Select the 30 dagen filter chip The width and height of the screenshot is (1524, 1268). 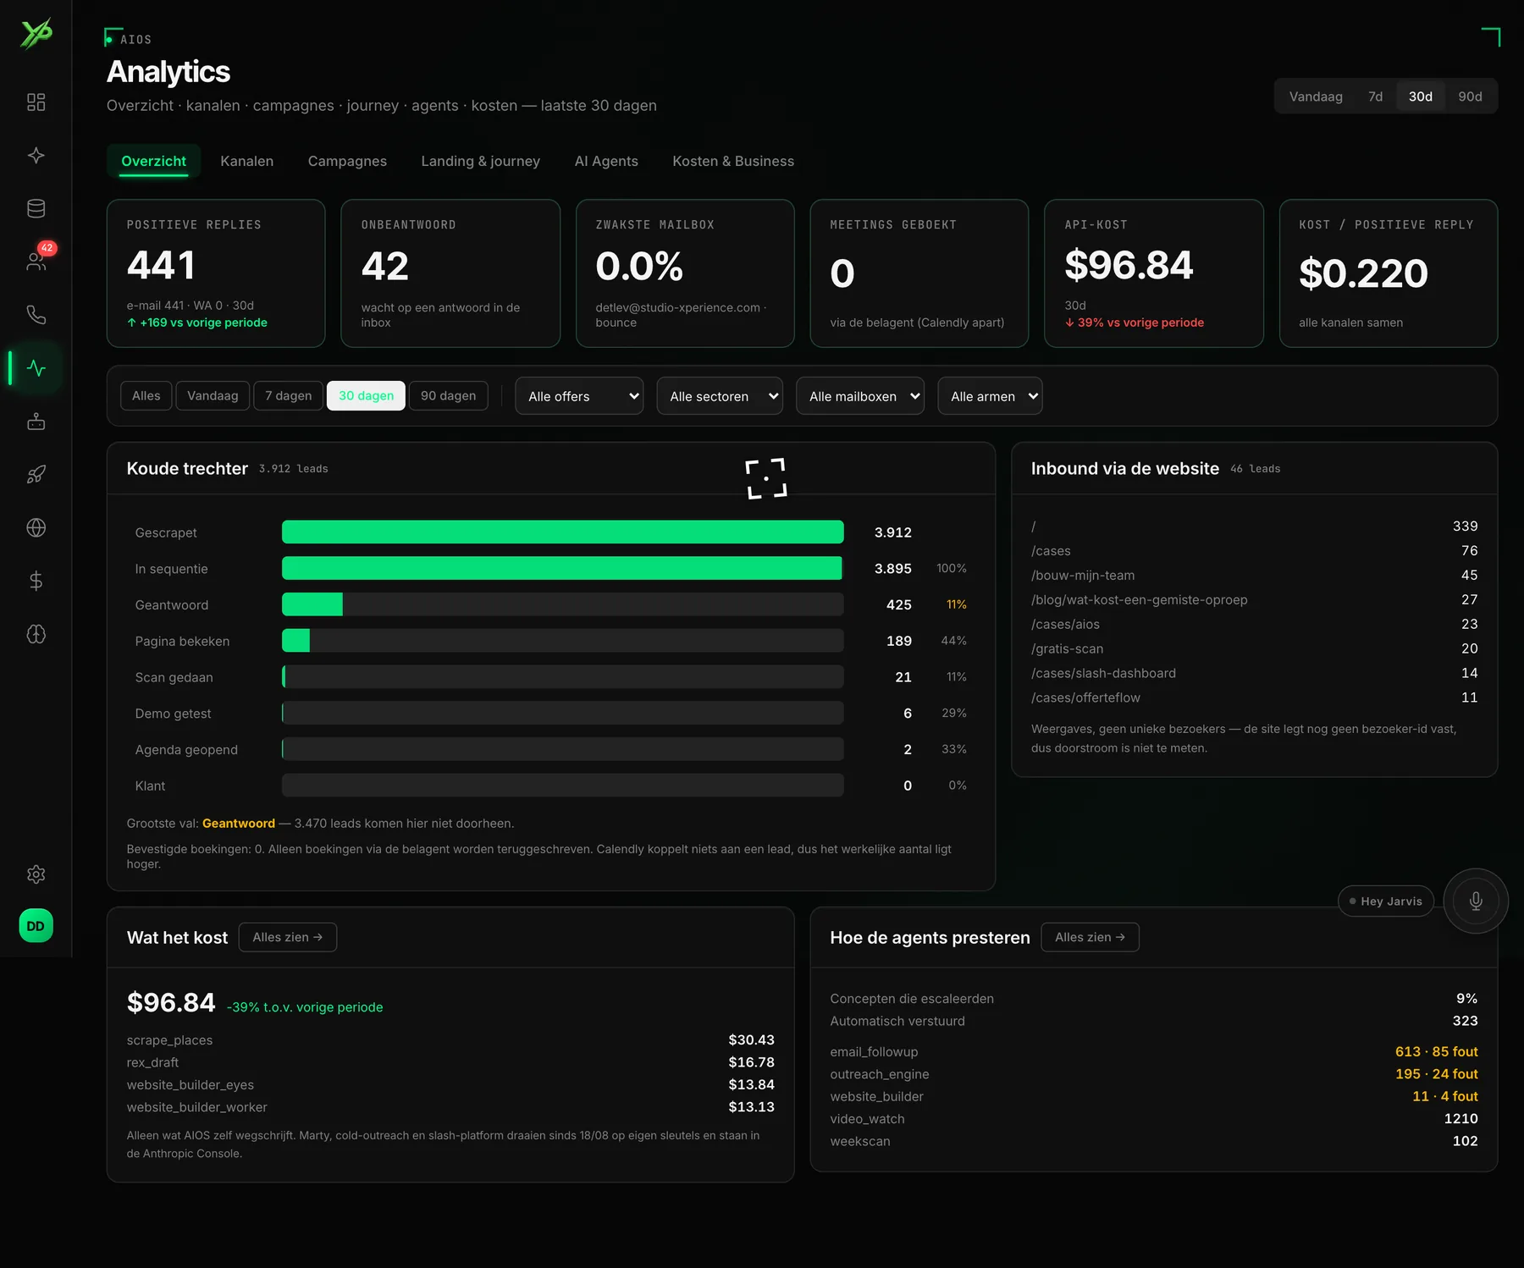pyautogui.click(x=366, y=395)
